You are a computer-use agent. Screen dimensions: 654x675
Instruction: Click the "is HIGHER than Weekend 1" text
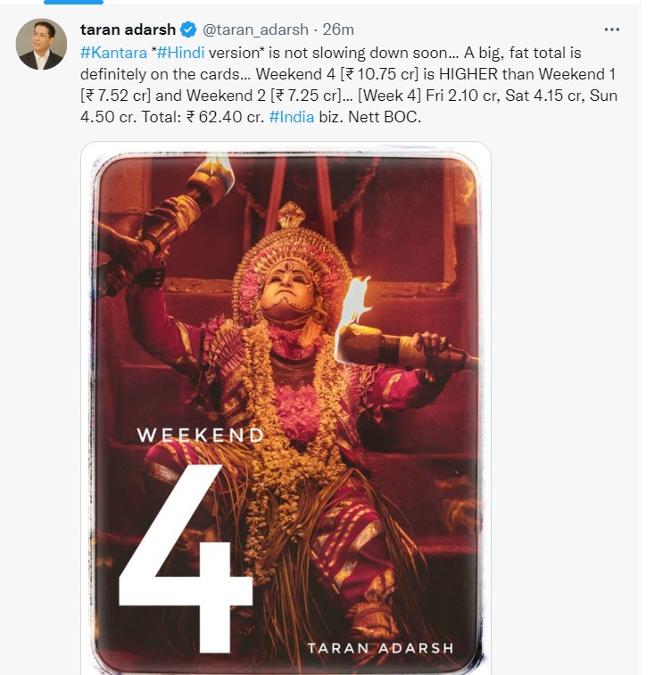point(509,73)
